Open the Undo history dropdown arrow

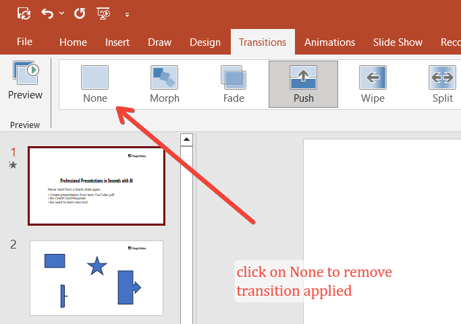(61, 13)
